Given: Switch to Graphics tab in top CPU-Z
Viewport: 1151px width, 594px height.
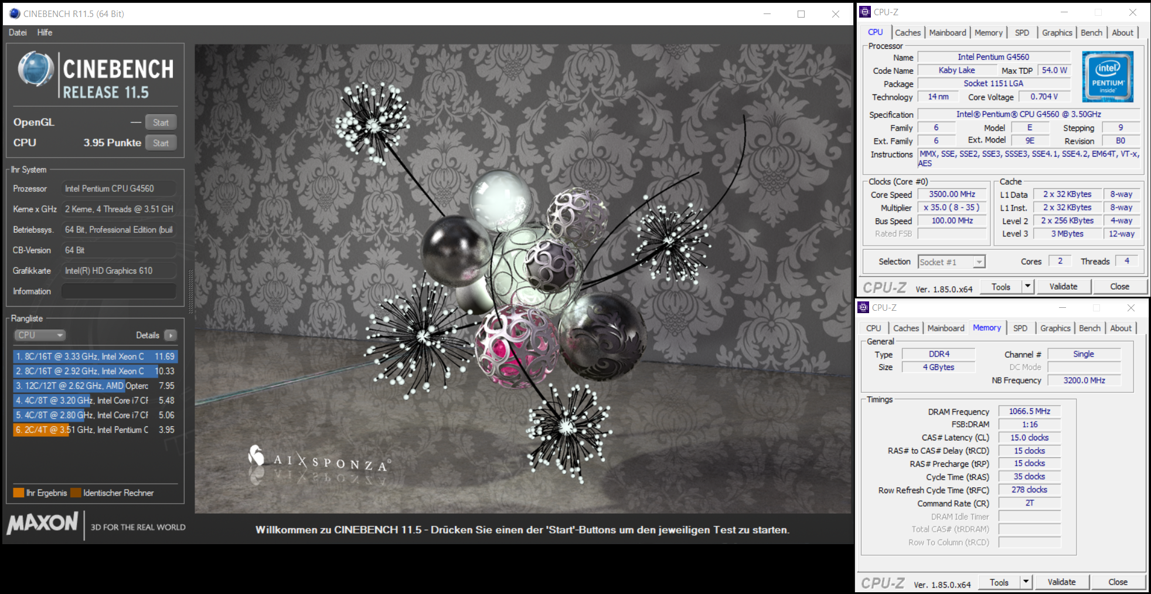Looking at the screenshot, I should pyautogui.click(x=1057, y=33).
